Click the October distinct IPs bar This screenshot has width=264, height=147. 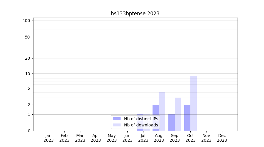tap(187, 118)
